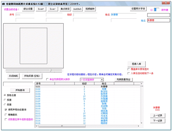
Task: Click the boxed 姓名 field with red text
Action: [x=159, y=20]
